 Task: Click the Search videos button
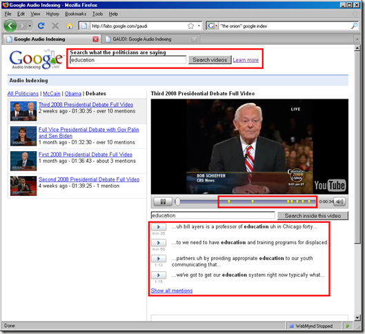210,60
